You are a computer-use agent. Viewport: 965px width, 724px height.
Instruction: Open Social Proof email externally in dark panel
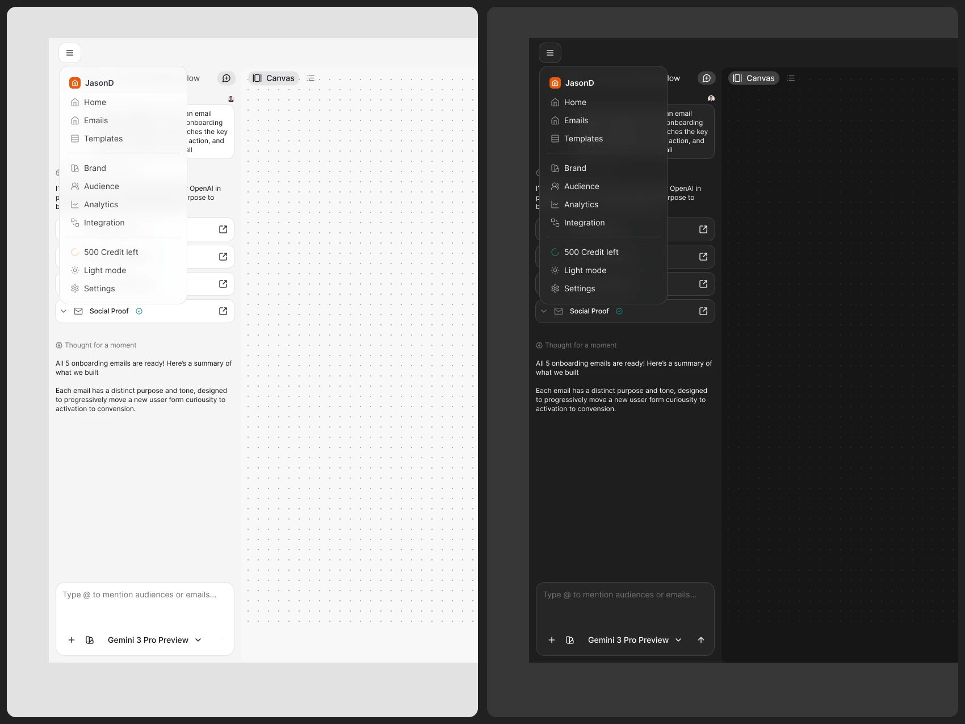click(x=703, y=311)
